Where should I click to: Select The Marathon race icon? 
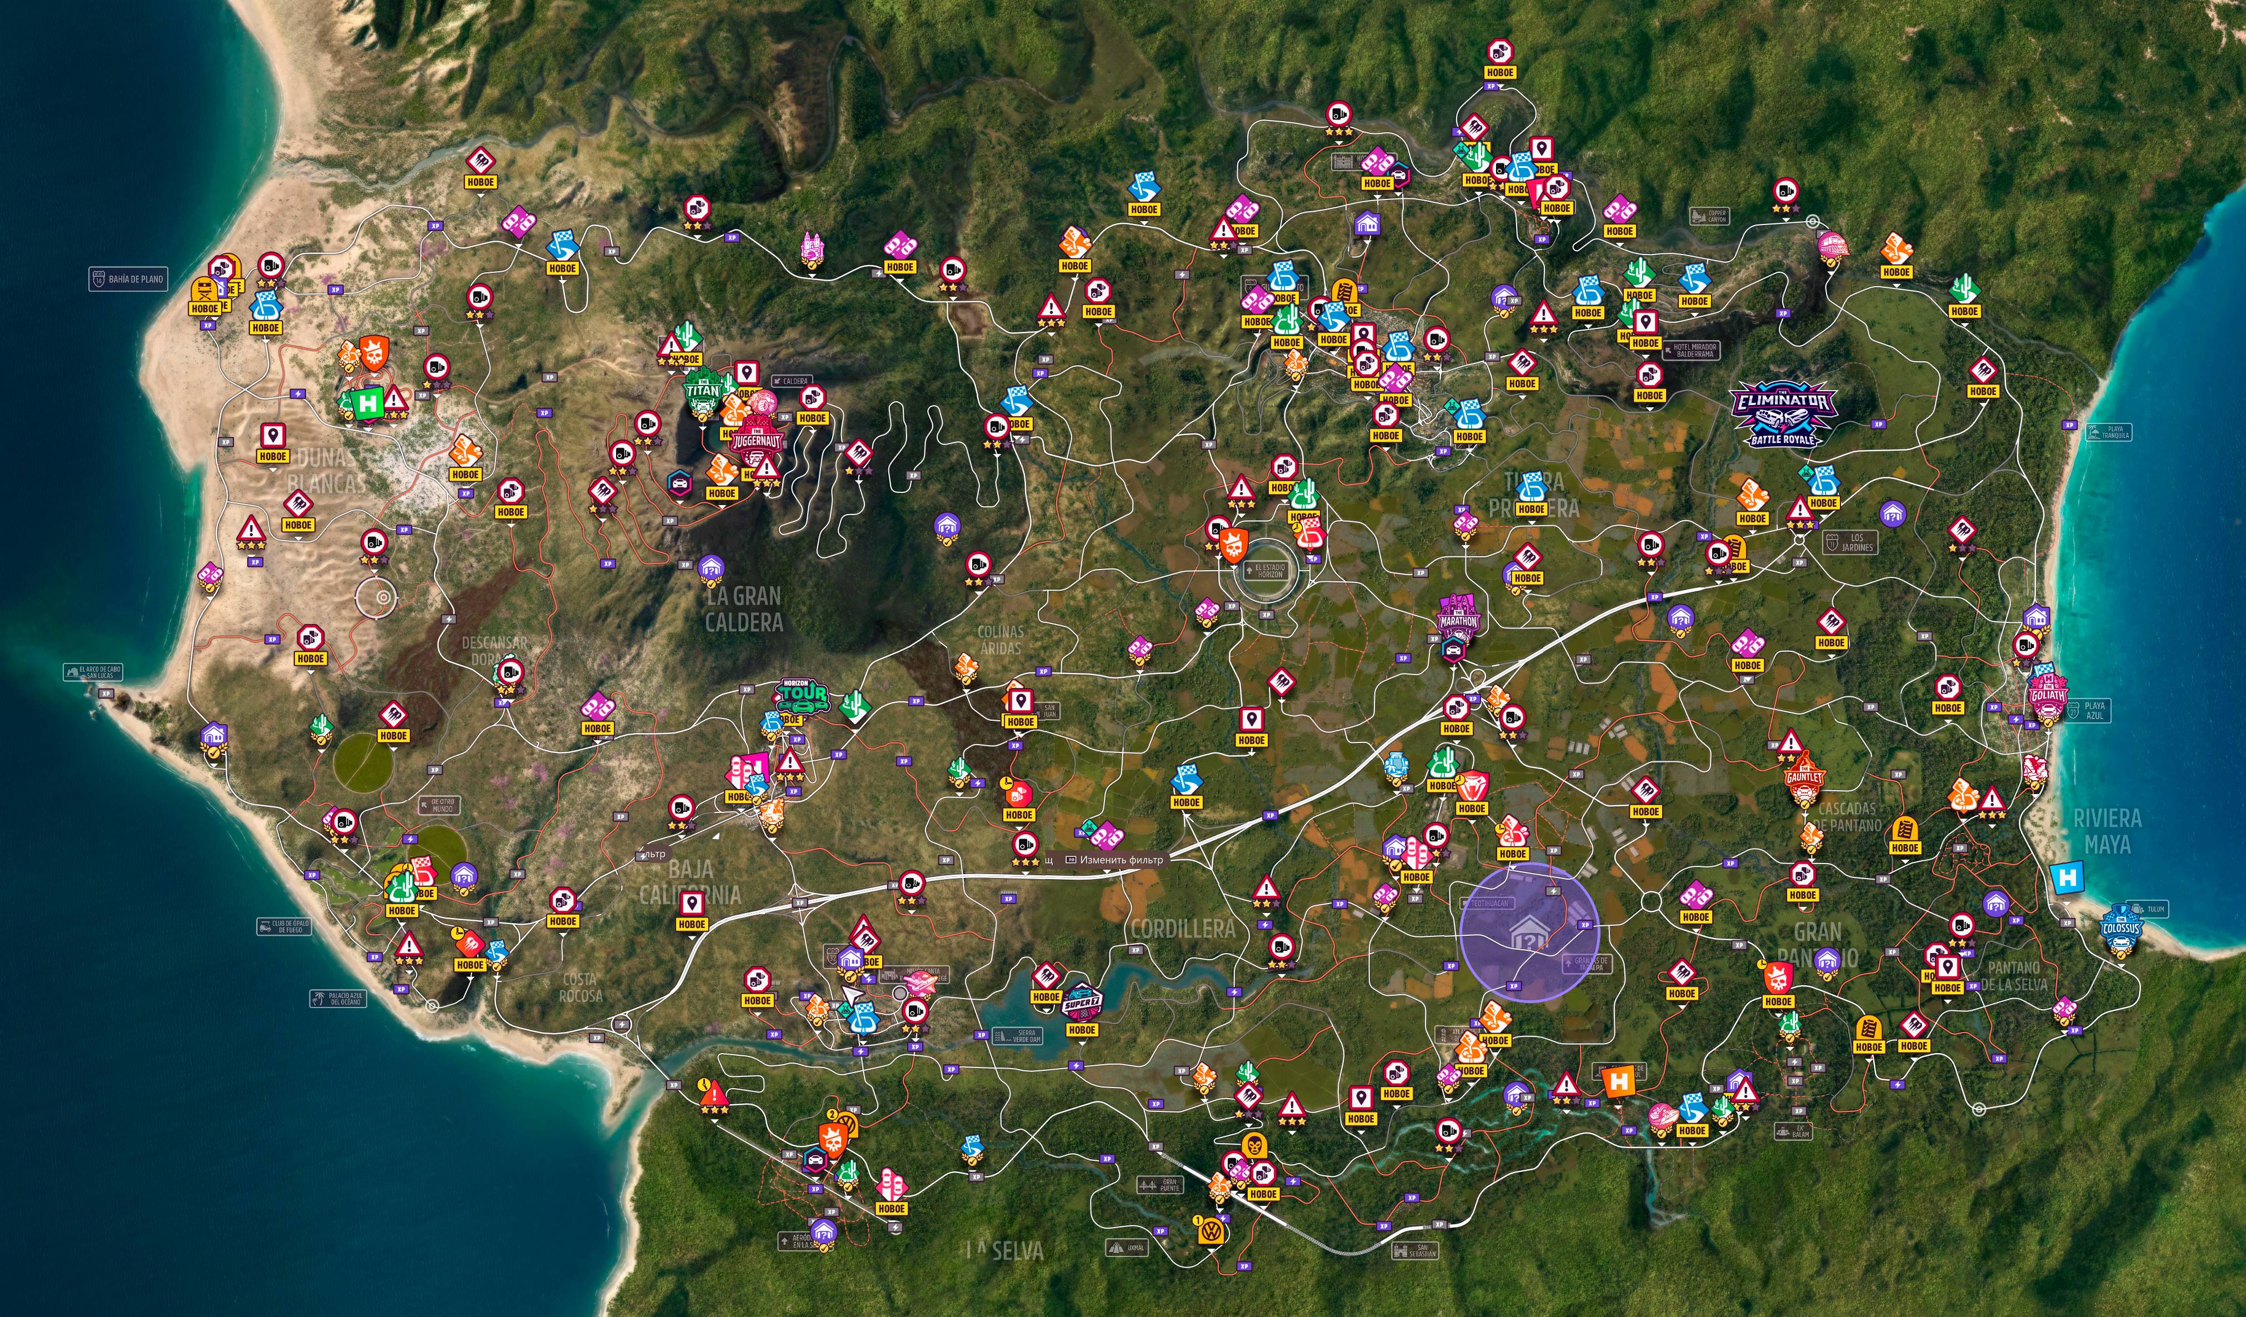click(1458, 618)
